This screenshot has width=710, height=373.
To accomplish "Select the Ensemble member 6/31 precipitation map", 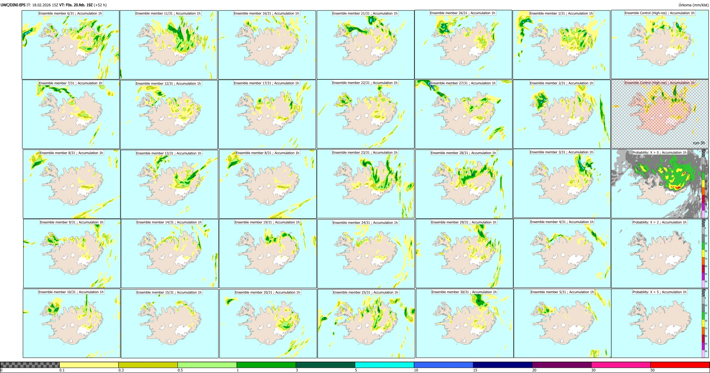I will click(71, 45).
